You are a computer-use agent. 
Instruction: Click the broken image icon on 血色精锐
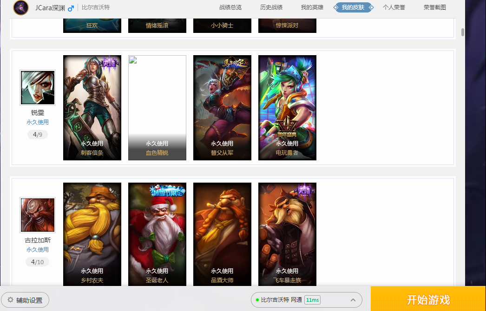(x=133, y=60)
